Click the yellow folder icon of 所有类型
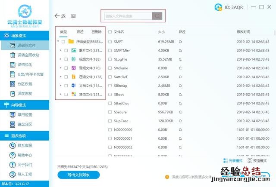The image size is (276, 187). (x=71, y=42)
